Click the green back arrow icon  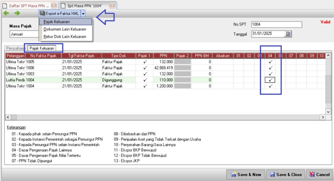click(x=6, y=13)
